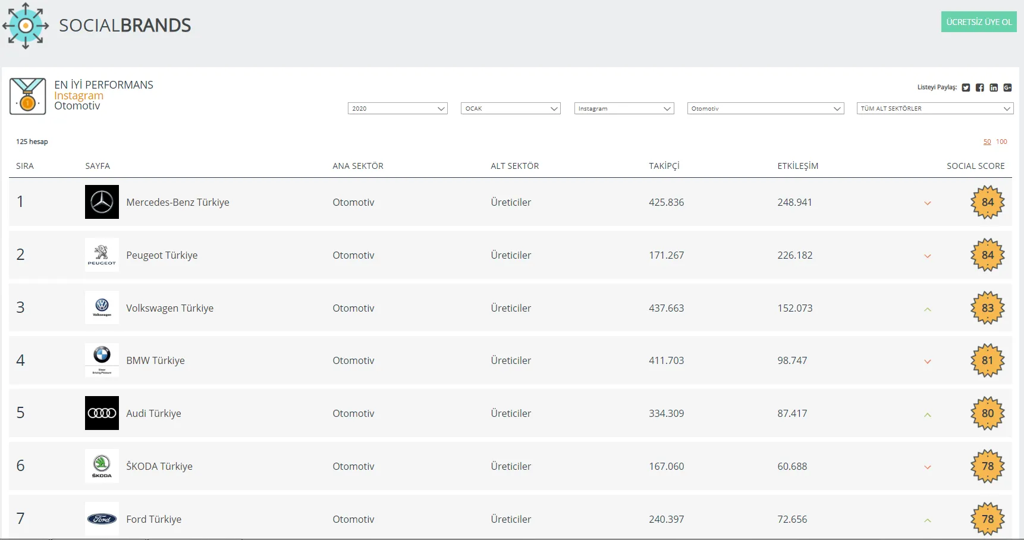
Task: Click Ford follower count 240.397
Action: pyautogui.click(x=667, y=519)
